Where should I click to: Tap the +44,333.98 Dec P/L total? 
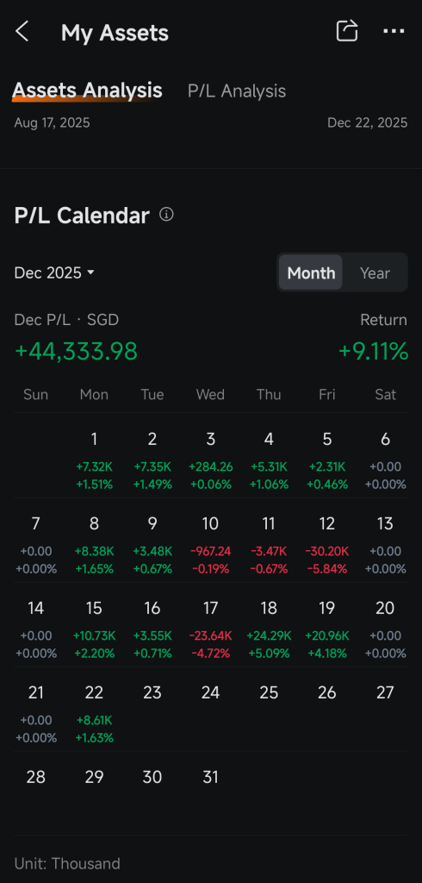click(x=76, y=352)
